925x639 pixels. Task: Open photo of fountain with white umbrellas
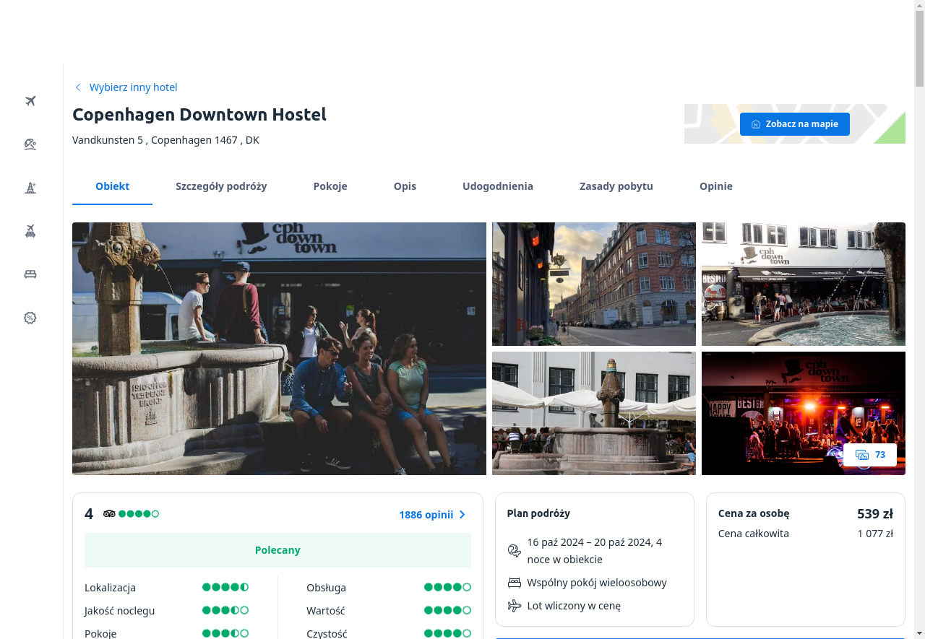[x=594, y=413]
